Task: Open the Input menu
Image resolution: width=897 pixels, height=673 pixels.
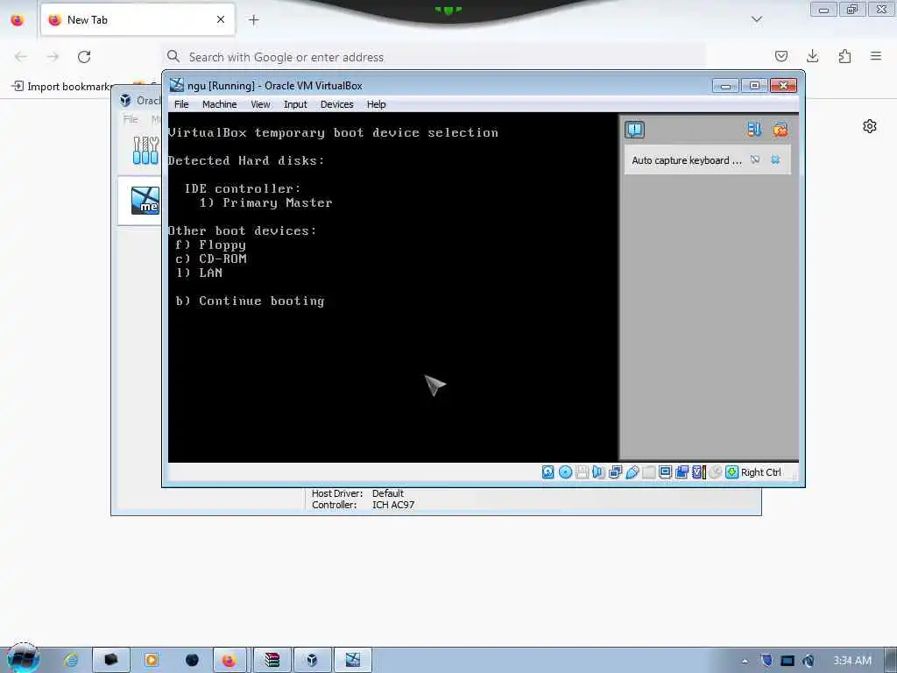Action: click(x=295, y=104)
